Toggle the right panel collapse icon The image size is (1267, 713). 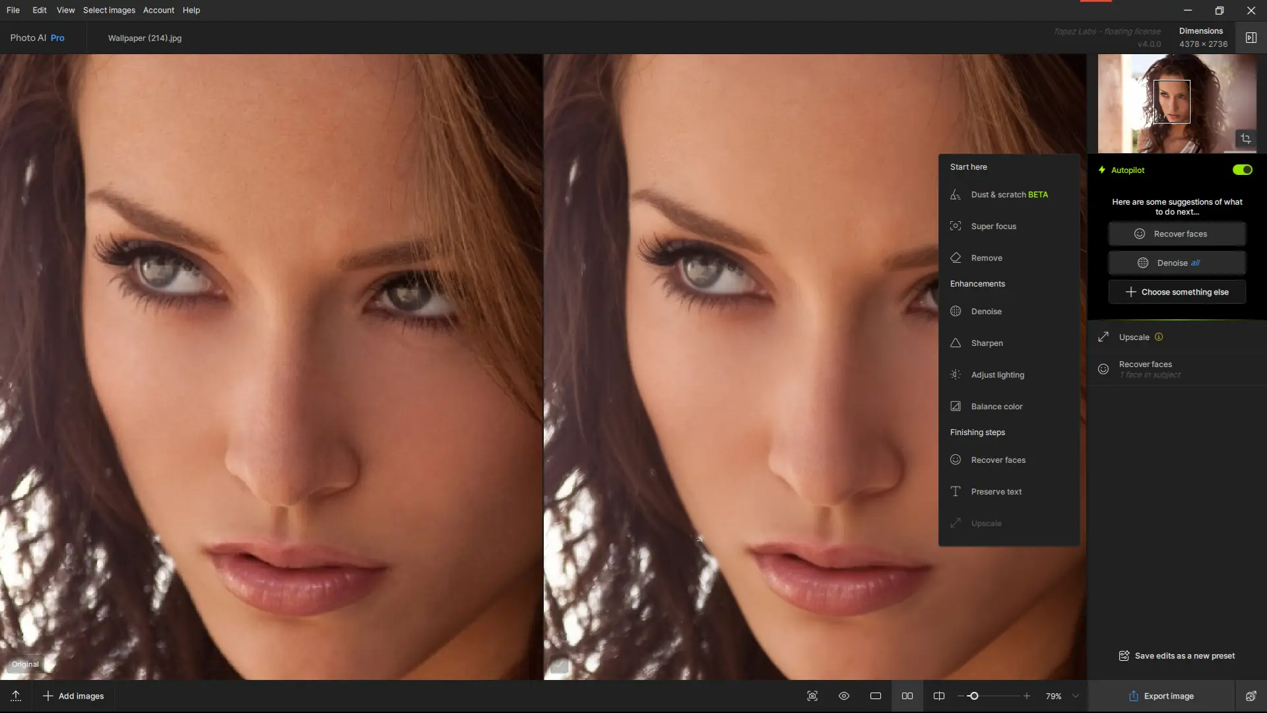pyautogui.click(x=1251, y=38)
